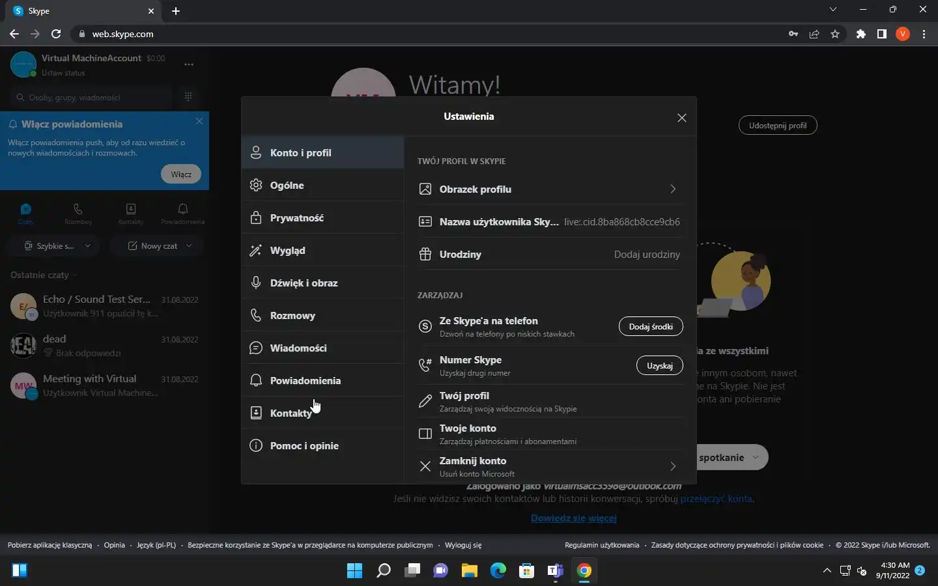Select Kontakty in settings sidebar

[x=323, y=413]
